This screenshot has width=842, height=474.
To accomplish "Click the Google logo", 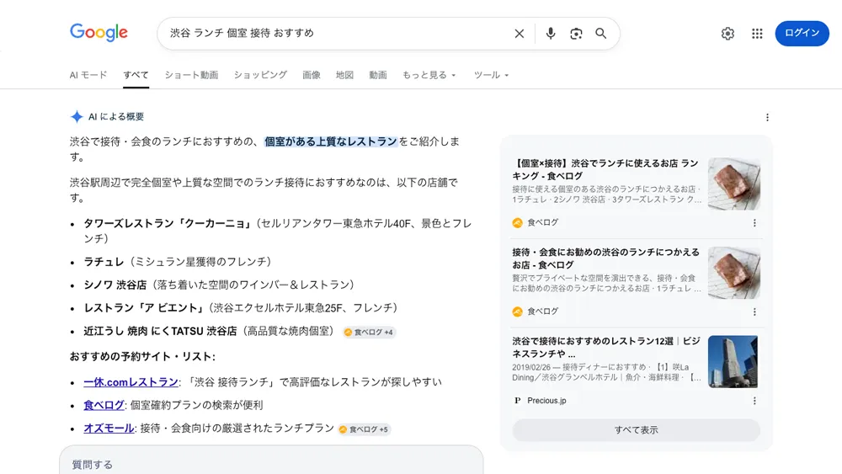I will (99, 32).
